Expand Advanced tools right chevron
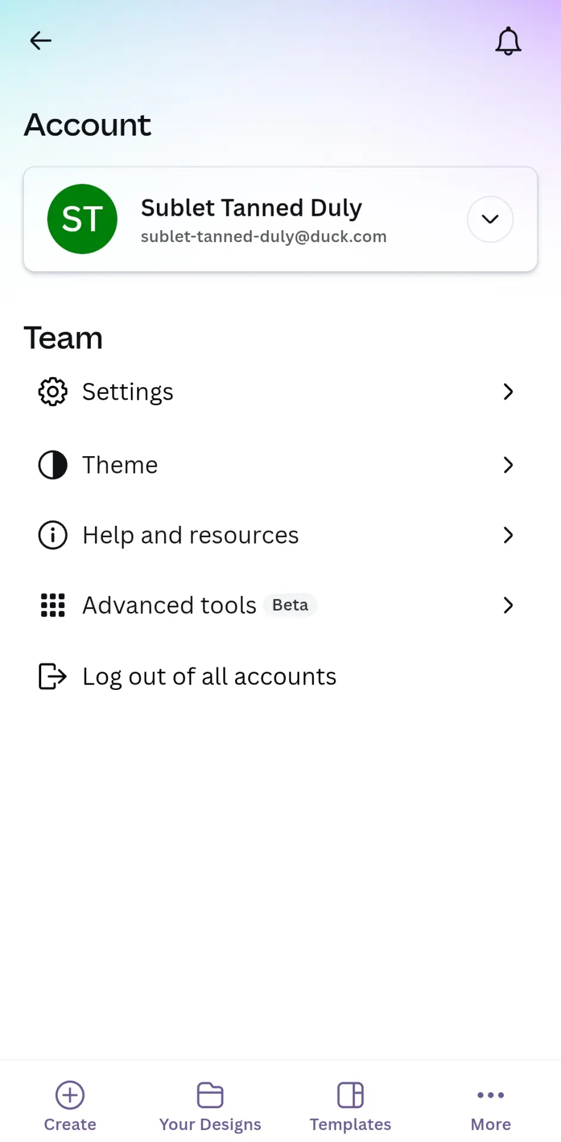This screenshot has height=1142, width=561. point(508,605)
